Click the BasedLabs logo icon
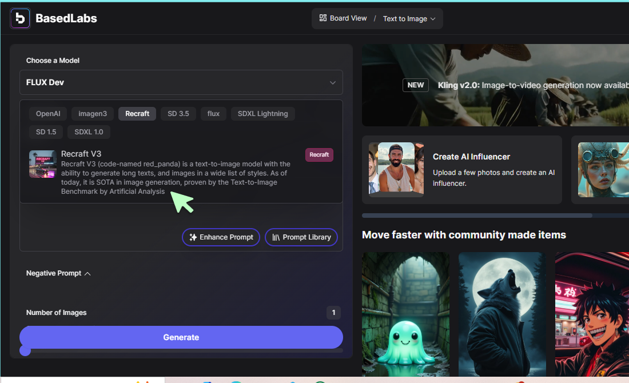The image size is (629, 383). 20,18
